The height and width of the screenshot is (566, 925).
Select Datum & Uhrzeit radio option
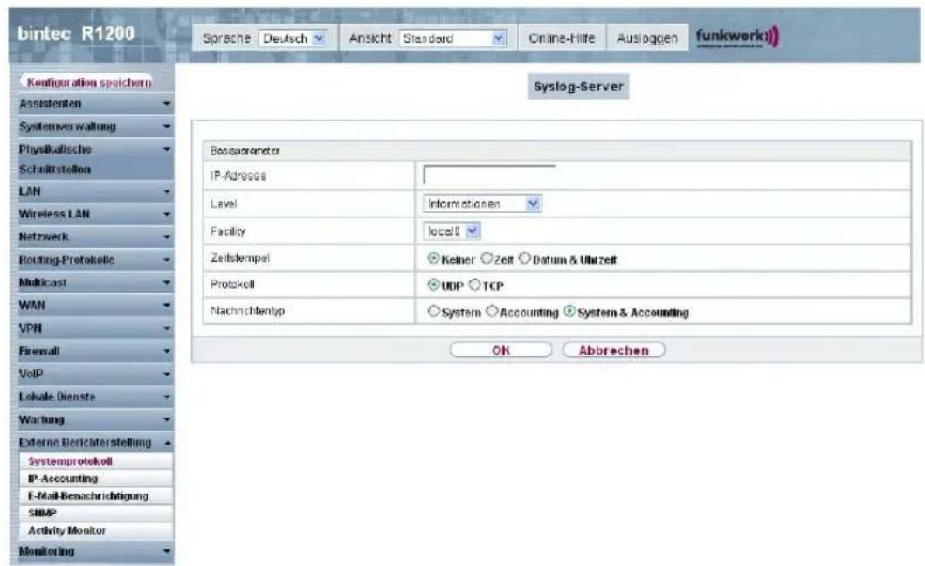[x=524, y=259]
